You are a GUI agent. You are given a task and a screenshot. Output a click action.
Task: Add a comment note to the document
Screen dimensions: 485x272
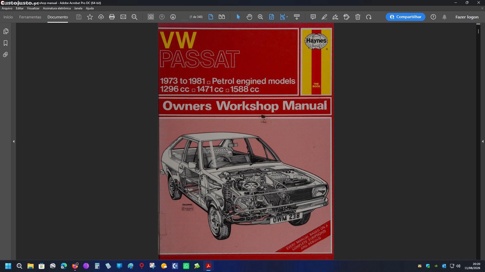tap(313, 17)
